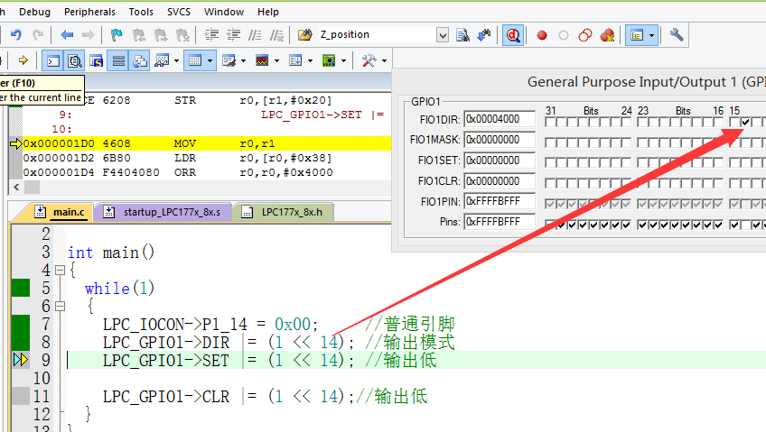This screenshot has width=766, height=432.
Task: Uncheck Pins bit 15 checkbox
Action: [x=734, y=225]
